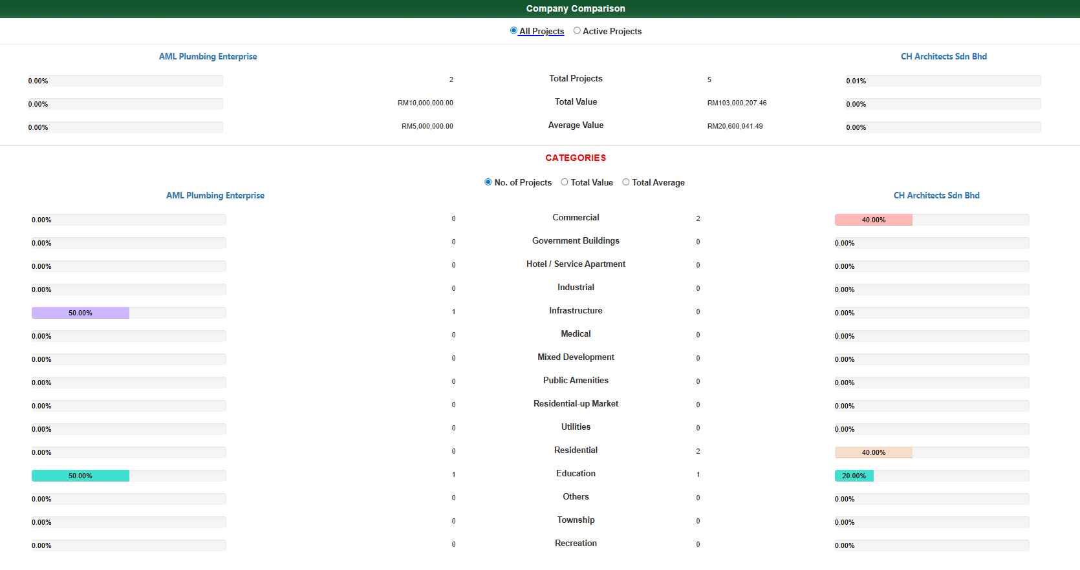Click the red CATEGORIES heading
1080x570 pixels.
576,158
